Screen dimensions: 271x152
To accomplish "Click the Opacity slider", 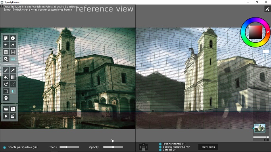I will 113,147.
